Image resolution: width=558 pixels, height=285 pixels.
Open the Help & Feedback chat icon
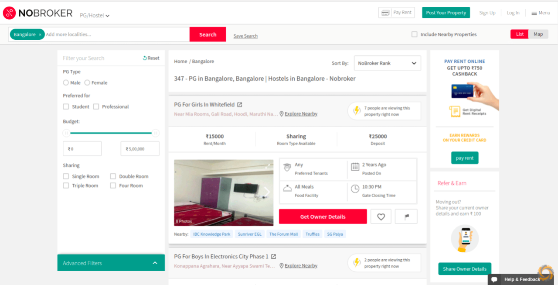pos(494,279)
